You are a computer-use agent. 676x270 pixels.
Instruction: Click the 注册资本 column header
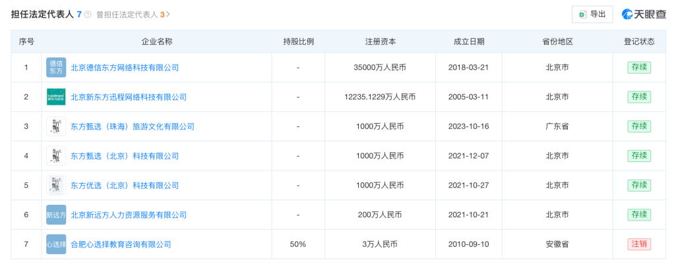[381, 41]
